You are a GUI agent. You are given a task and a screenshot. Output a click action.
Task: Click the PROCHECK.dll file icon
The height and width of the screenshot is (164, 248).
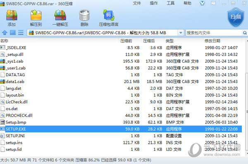tap(2, 115)
